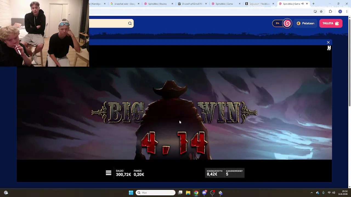Close the snapchat web Google tab
Viewport: 351px width, 197px height.
pos(138,4)
